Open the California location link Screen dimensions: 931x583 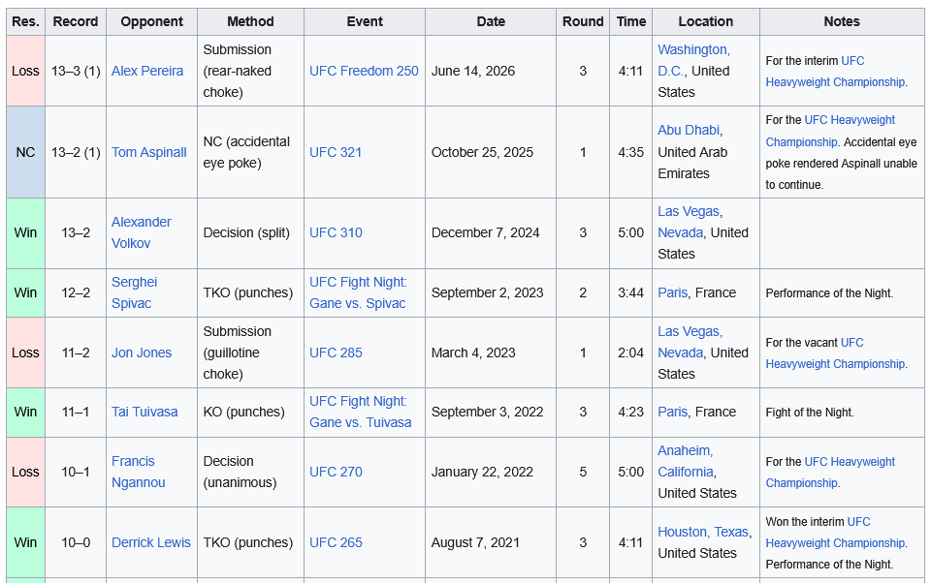click(686, 472)
